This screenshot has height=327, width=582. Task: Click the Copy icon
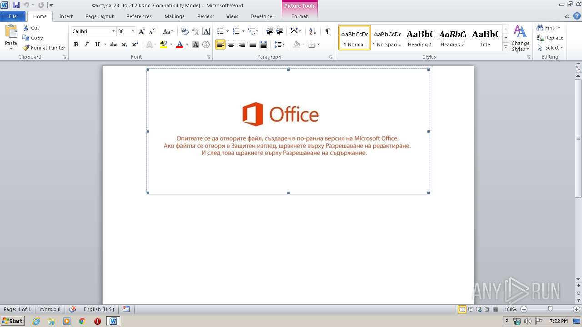coord(26,38)
